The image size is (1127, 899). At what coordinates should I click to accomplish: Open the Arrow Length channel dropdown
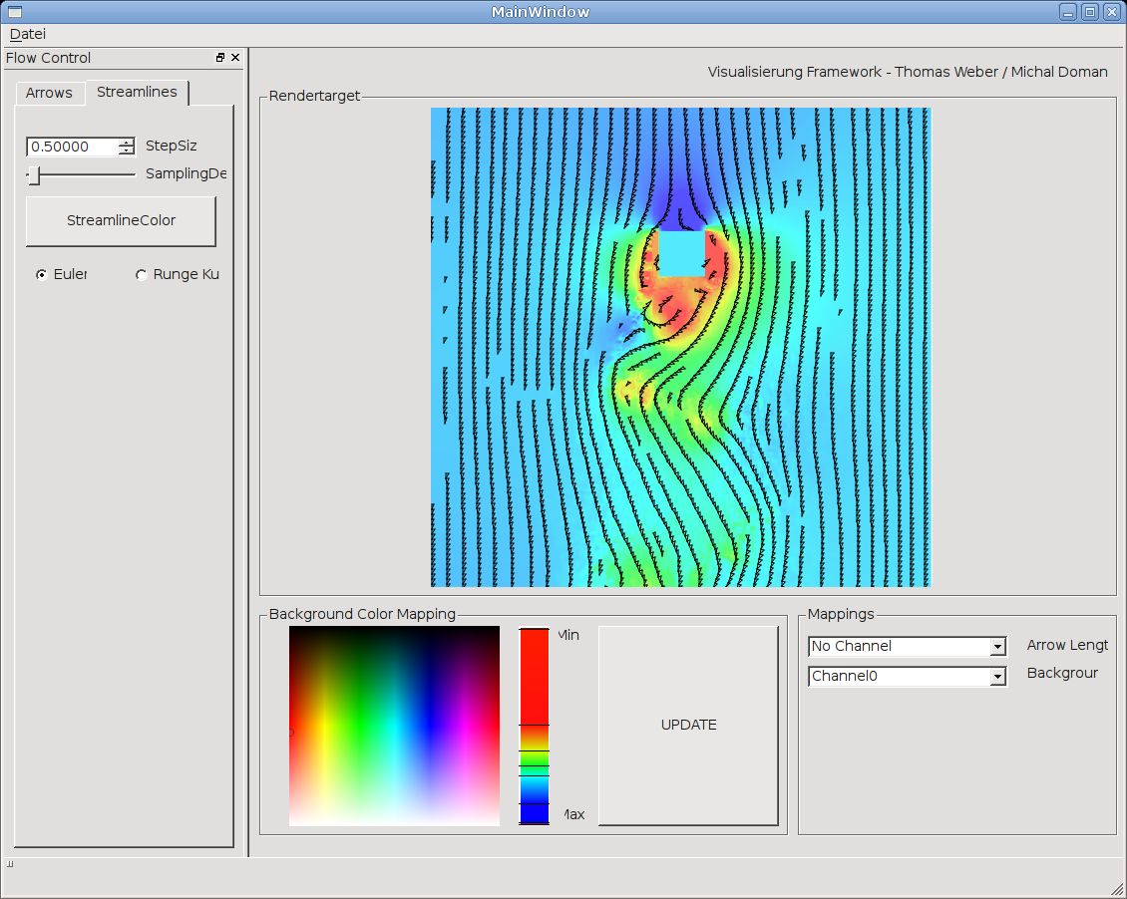pyautogui.click(x=997, y=647)
